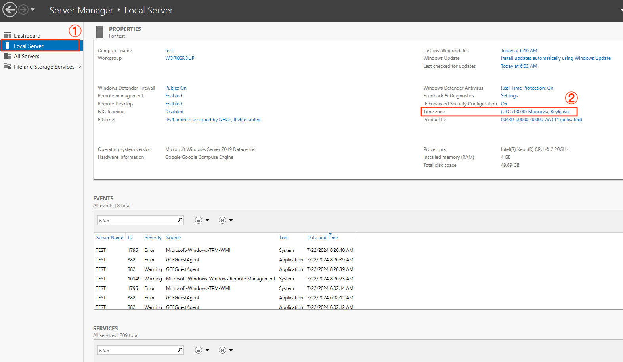Click the Properties server tile icon
This screenshot has width=623, height=362.
100,32
